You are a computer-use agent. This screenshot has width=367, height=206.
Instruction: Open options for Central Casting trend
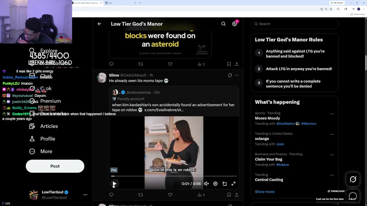tap(332, 175)
